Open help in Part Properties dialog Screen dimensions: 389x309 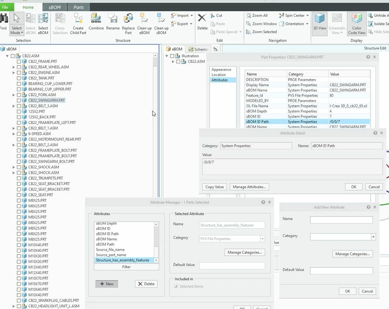coord(368,57)
